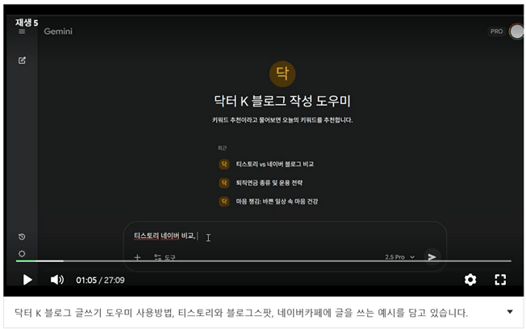Open the activity history icon
This screenshot has height=329, width=526.
(x=22, y=237)
